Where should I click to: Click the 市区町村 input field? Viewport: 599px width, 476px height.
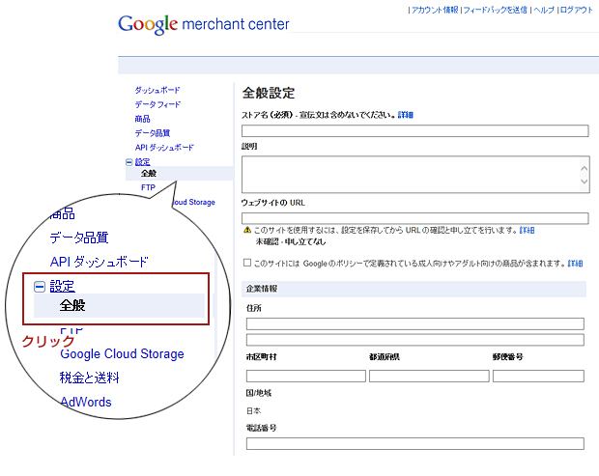pos(306,376)
